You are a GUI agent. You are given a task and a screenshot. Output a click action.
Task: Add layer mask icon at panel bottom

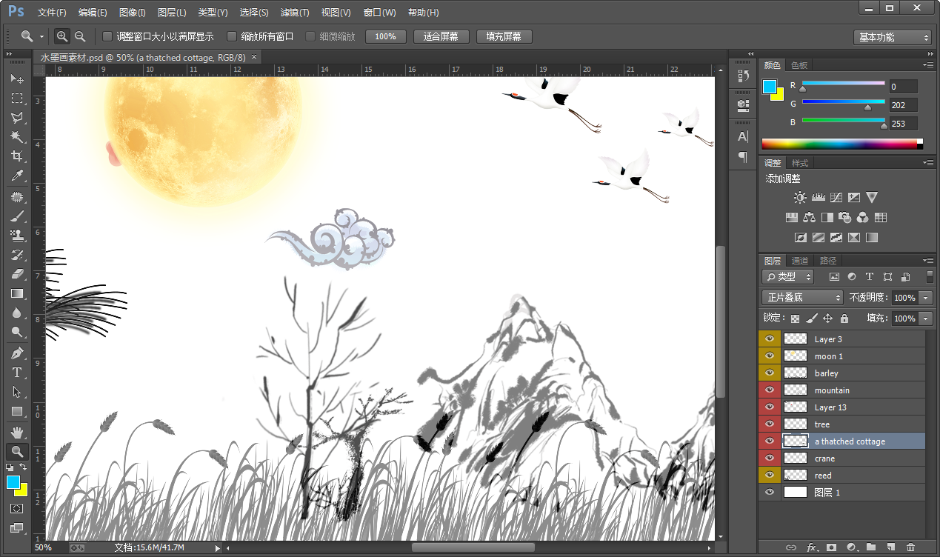coord(831,547)
